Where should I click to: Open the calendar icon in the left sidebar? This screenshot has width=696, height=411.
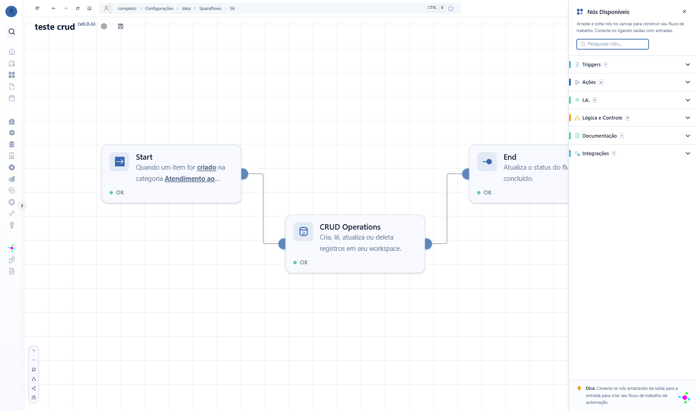coord(12,98)
